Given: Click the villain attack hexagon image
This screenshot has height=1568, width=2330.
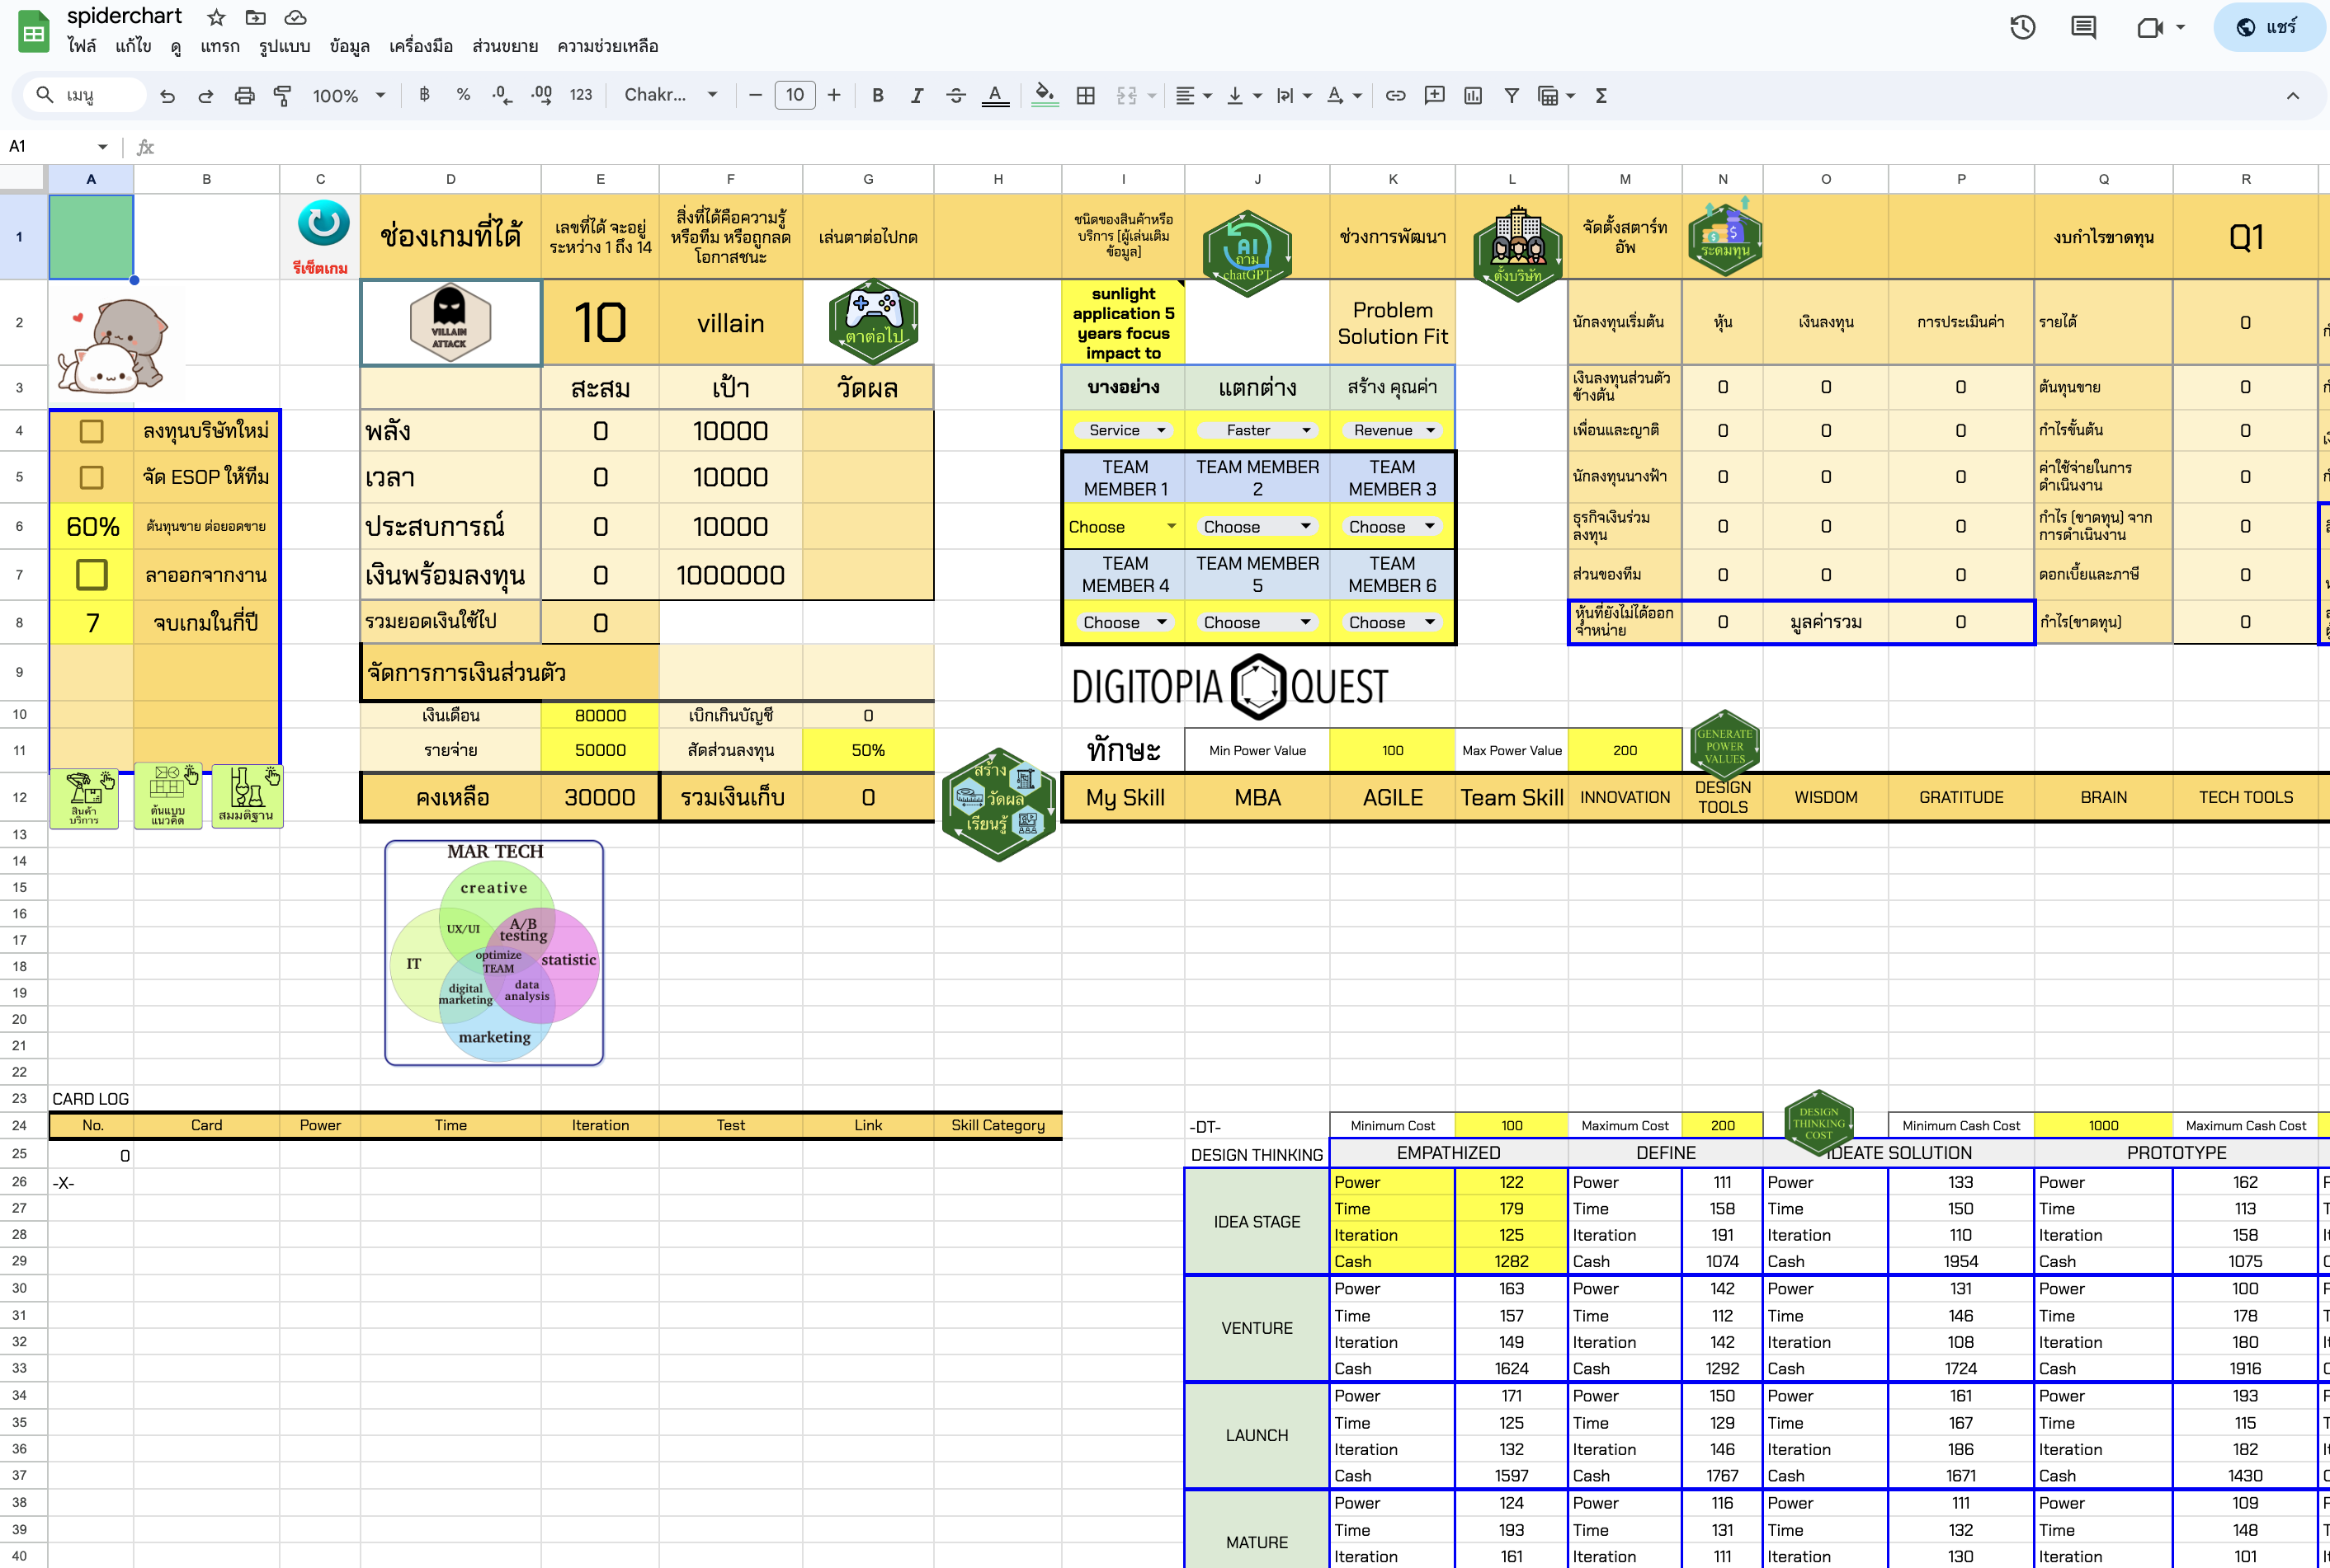Looking at the screenshot, I should click(x=450, y=321).
